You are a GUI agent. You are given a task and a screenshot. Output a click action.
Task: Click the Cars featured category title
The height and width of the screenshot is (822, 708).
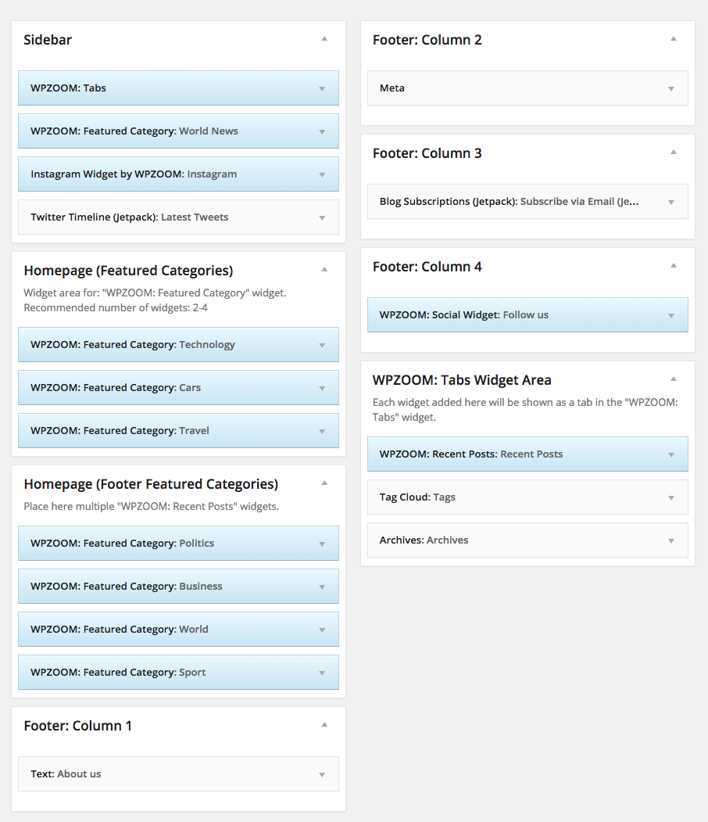116,387
